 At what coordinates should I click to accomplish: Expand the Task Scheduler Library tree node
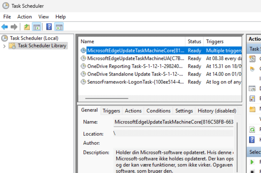tap(4, 46)
